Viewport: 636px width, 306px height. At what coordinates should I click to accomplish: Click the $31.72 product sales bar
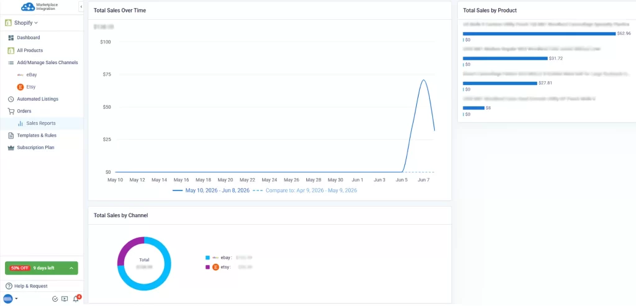tap(505, 58)
